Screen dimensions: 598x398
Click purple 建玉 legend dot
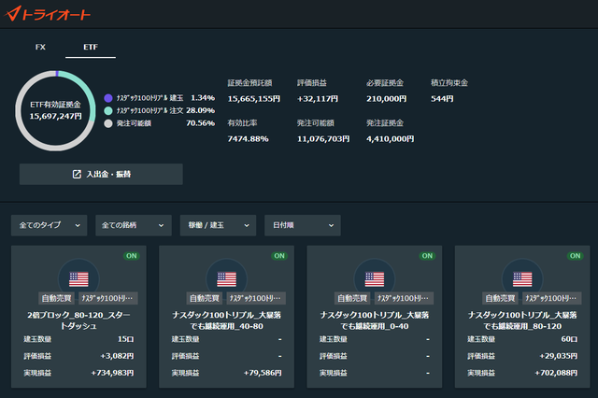point(108,98)
